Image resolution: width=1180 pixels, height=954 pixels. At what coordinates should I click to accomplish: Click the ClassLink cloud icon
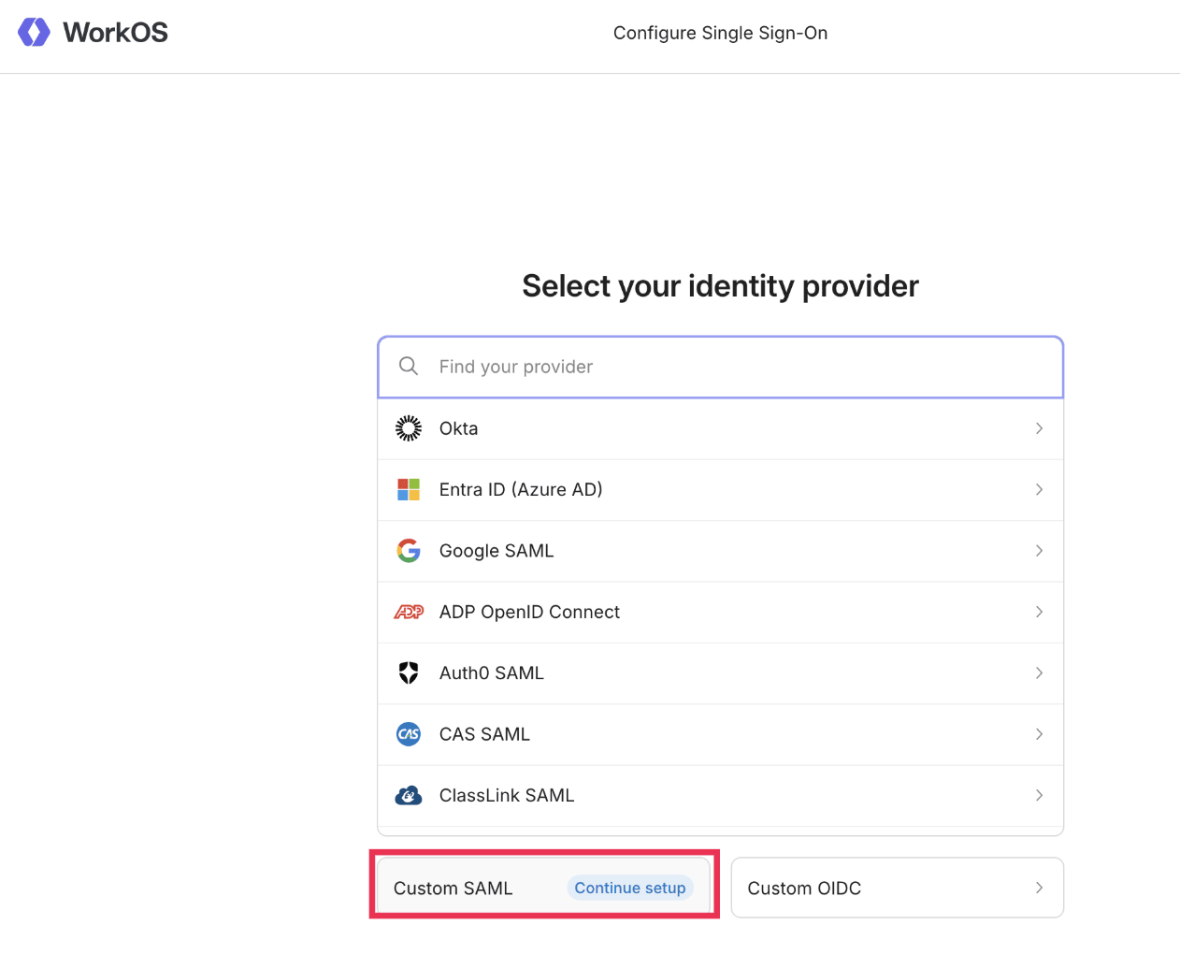pyautogui.click(x=409, y=796)
